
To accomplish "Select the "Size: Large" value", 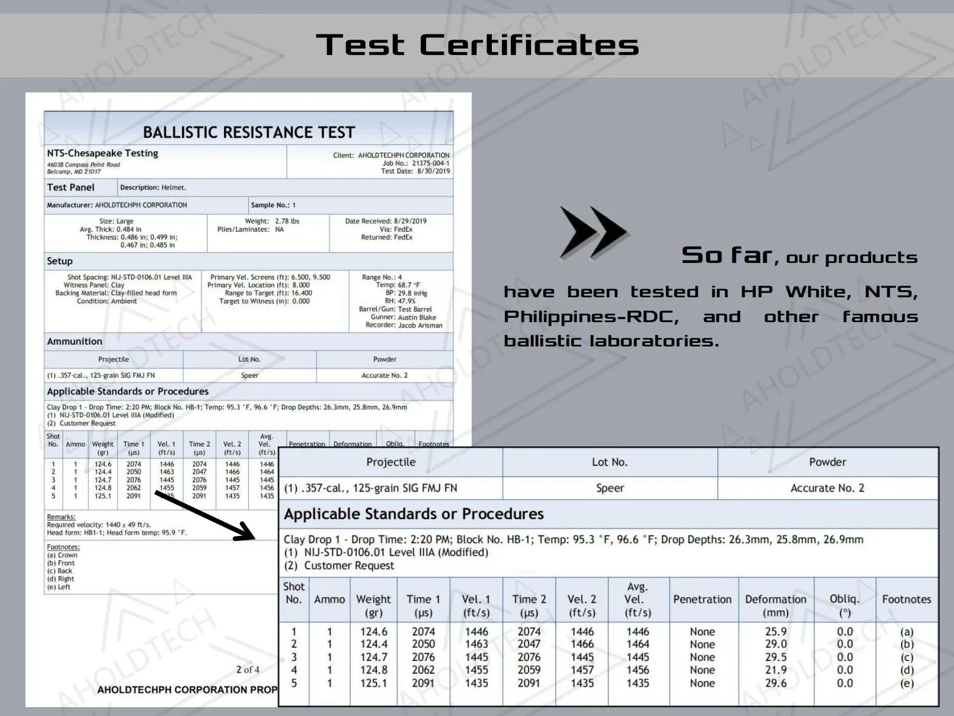I will coord(116,221).
